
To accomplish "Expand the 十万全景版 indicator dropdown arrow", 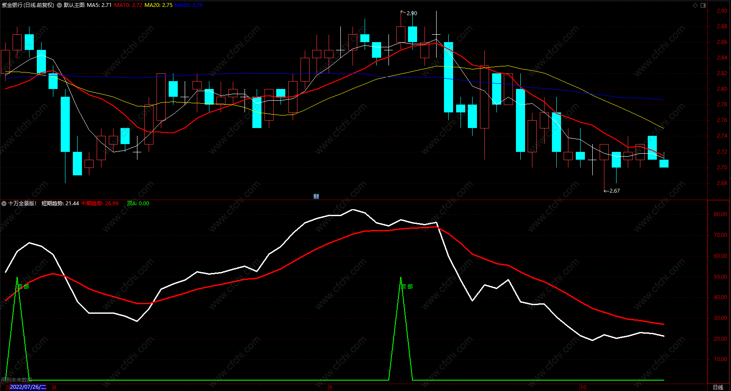I will click(4, 204).
